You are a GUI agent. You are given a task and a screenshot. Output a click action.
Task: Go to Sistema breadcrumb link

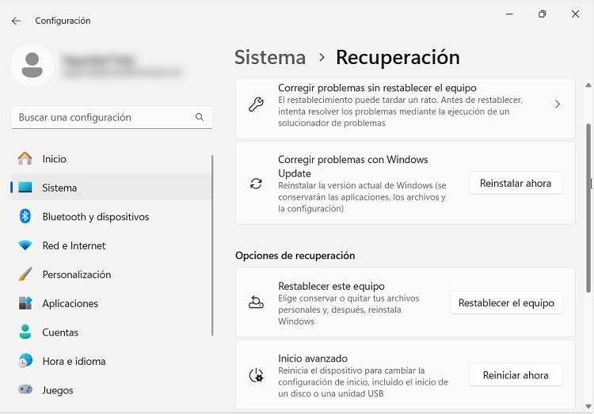[x=270, y=58]
